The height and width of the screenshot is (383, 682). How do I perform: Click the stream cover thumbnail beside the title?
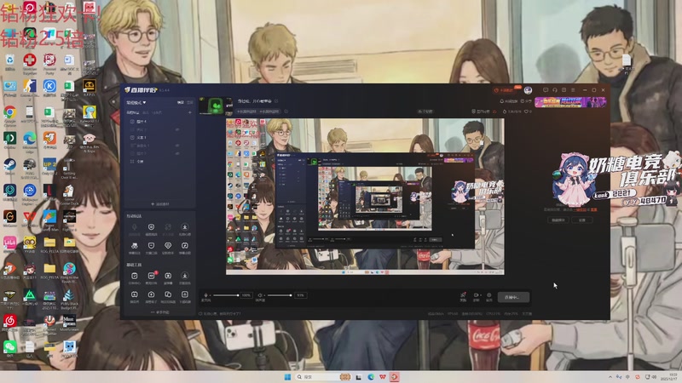click(x=216, y=106)
